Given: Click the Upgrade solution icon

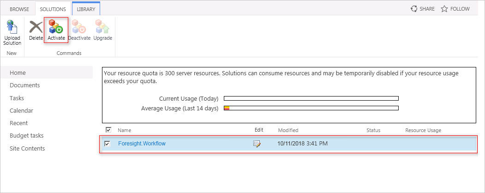Looking at the screenshot, I should 102,27.
